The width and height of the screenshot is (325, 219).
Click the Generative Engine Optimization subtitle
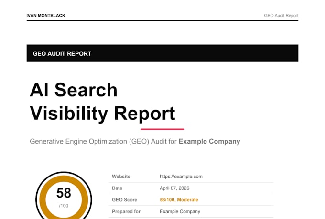click(135, 141)
